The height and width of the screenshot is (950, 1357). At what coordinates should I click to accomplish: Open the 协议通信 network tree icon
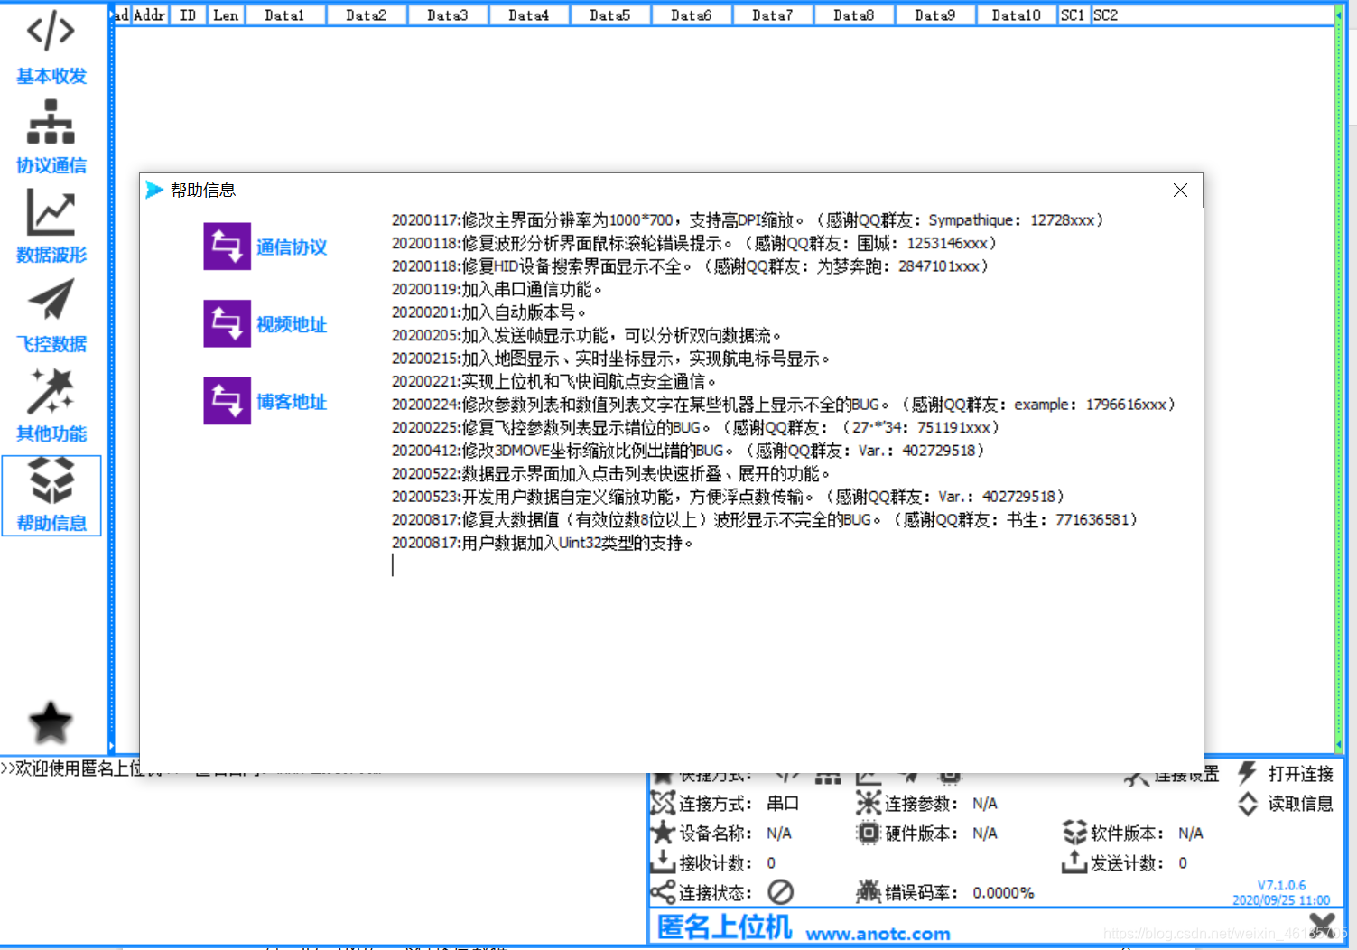pos(51,121)
